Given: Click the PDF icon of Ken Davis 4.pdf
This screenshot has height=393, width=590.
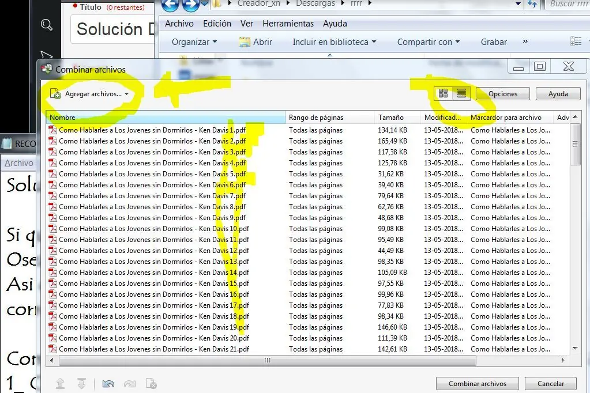Looking at the screenshot, I should [x=52, y=163].
